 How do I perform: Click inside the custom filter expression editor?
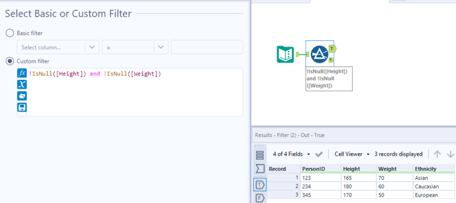point(135,92)
